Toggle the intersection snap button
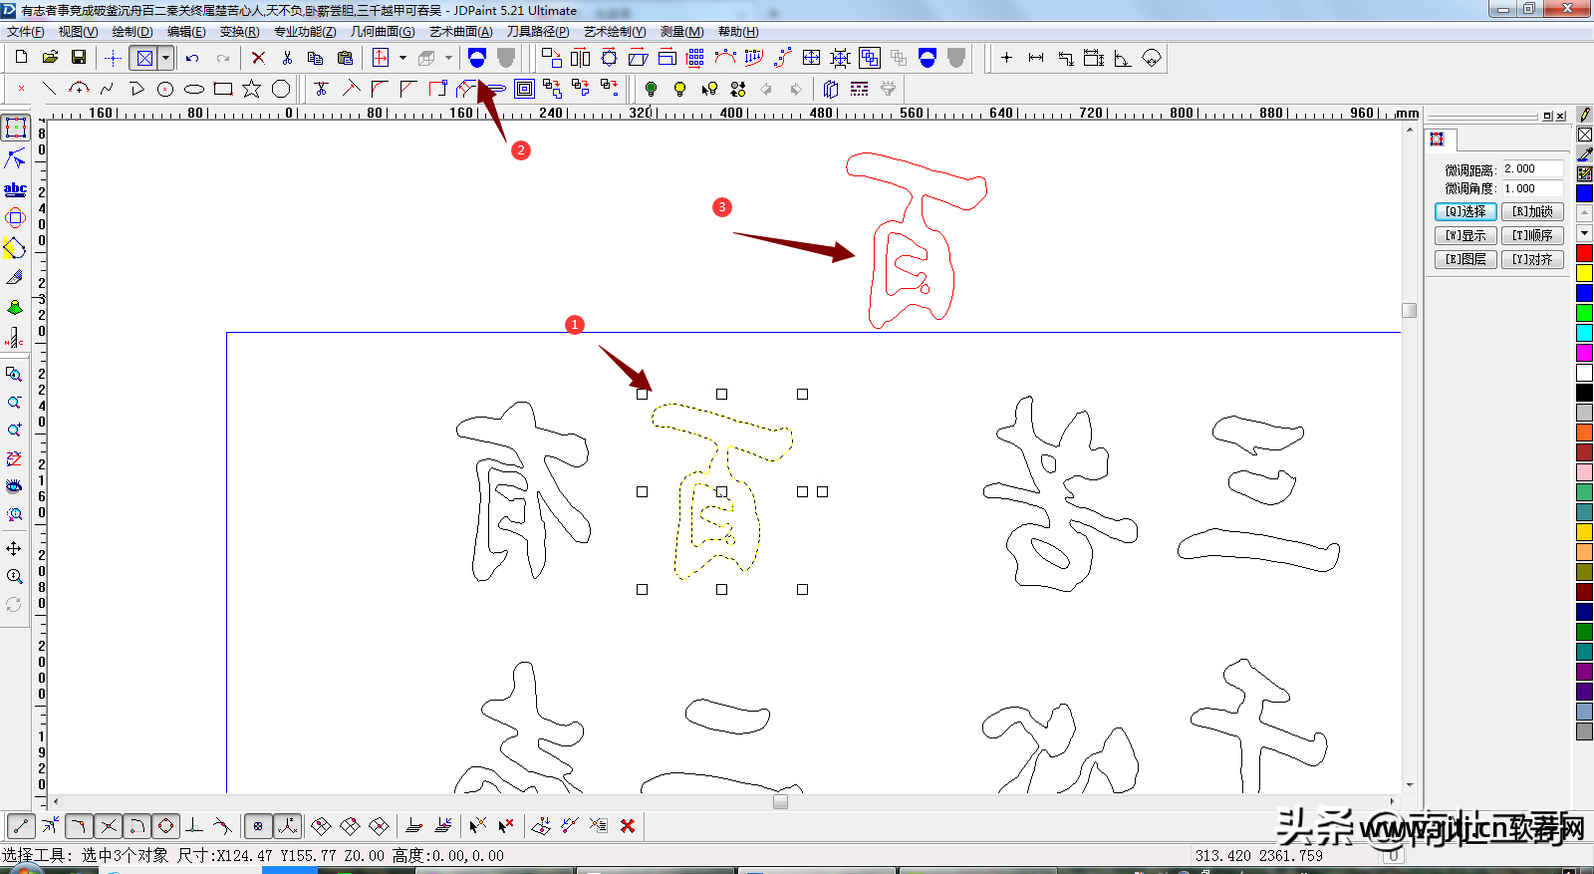 point(109,826)
